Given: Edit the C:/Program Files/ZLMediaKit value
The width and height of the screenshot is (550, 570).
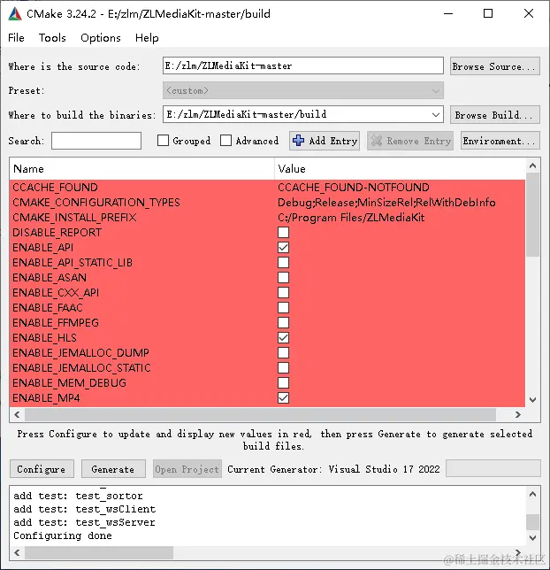Looking at the screenshot, I should click(x=351, y=218).
